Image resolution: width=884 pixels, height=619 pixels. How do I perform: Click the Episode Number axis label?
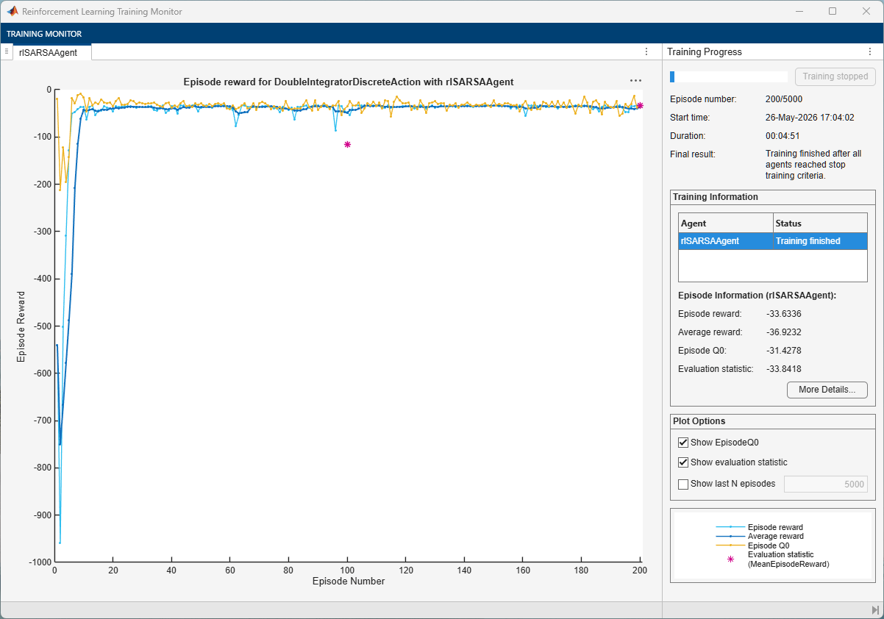coord(349,581)
